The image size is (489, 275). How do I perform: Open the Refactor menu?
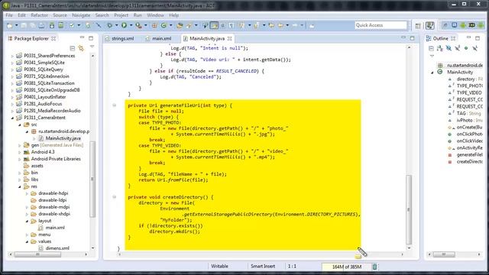pos(39,15)
